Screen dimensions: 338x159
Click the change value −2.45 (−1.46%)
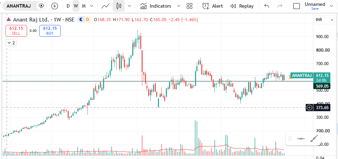[x=183, y=20]
